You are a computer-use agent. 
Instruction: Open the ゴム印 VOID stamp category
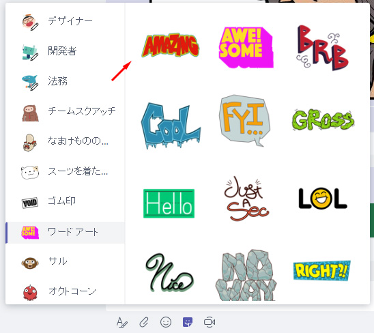66,202
